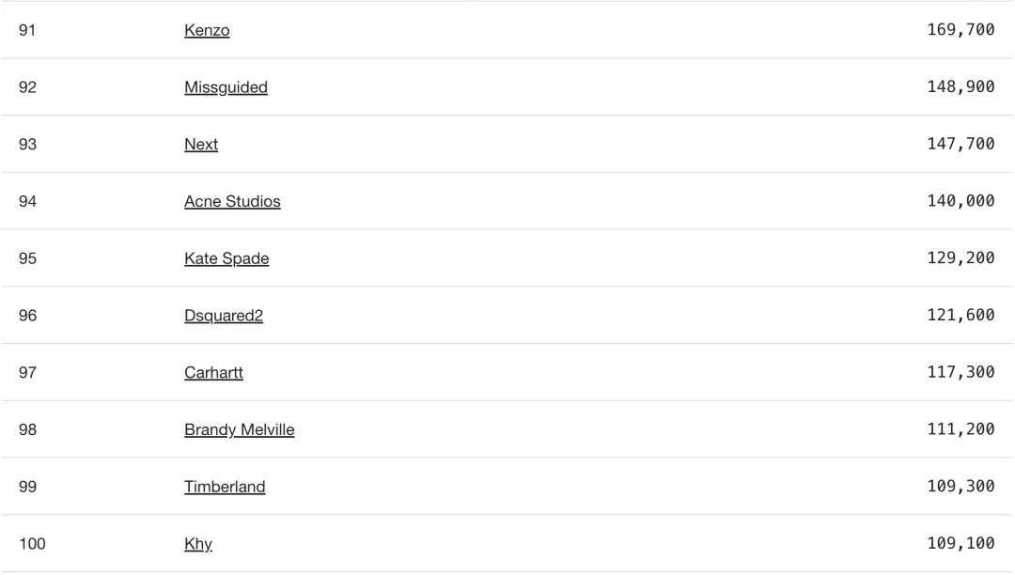The width and height of the screenshot is (1015, 575).
Task: Follow the Next brand link
Action: (x=201, y=145)
